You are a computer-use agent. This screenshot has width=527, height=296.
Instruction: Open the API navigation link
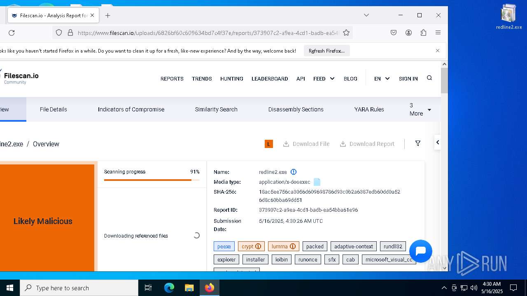tap(301, 79)
